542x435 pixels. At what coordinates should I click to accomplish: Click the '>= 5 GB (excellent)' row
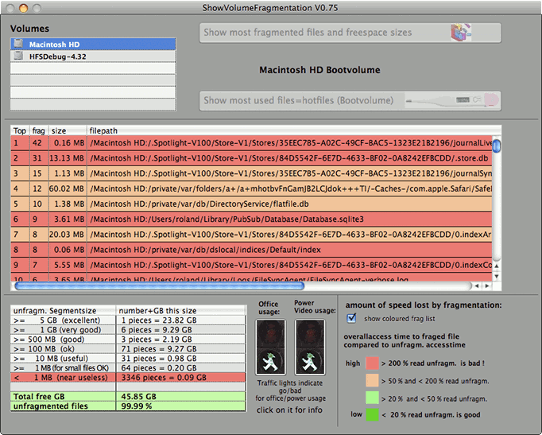point(128,320)
